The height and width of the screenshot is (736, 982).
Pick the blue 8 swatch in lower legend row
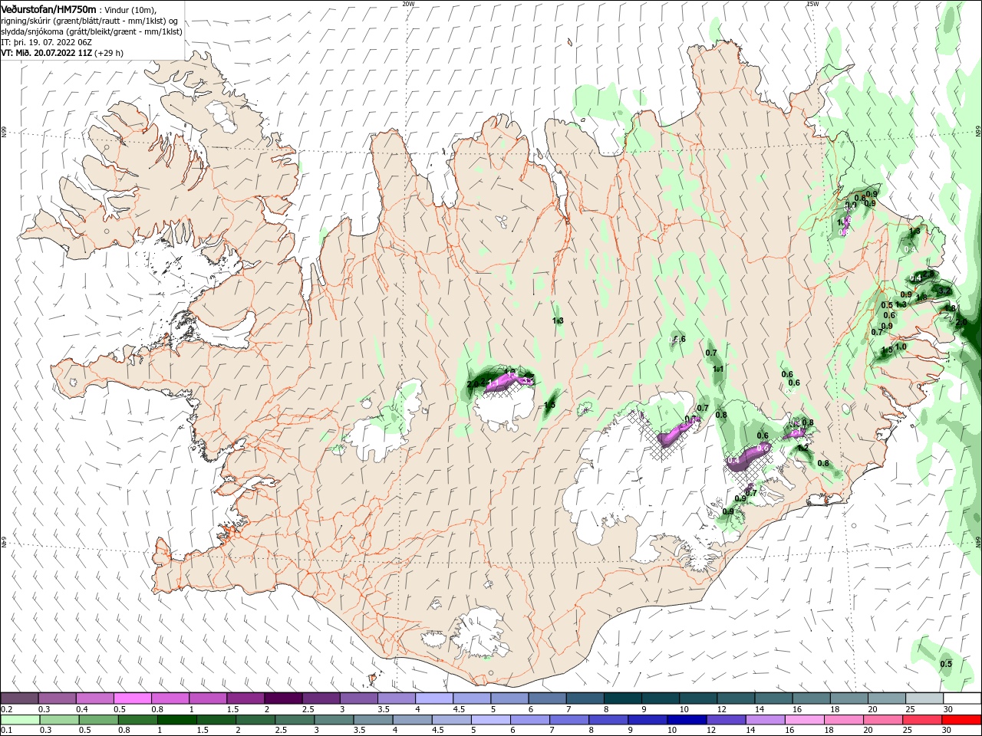[x=608, y=720]
